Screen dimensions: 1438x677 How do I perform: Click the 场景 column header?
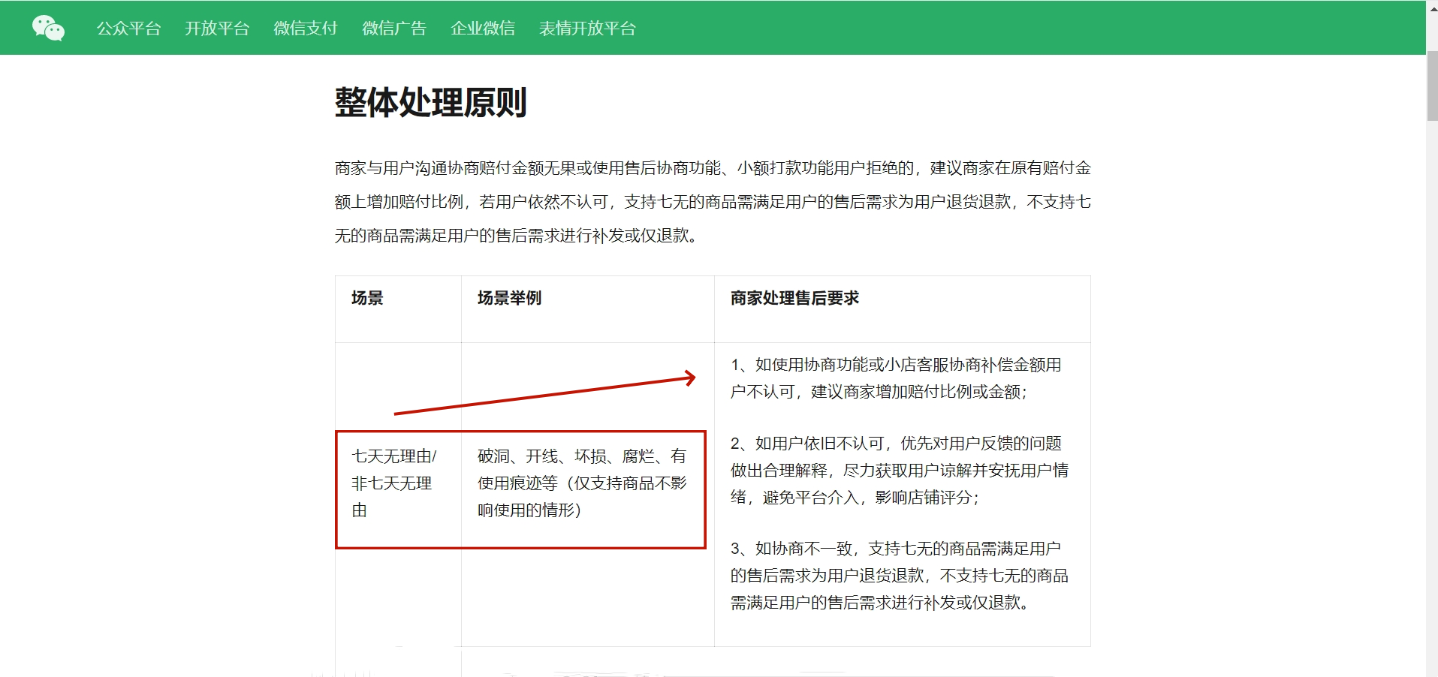tap(367, 298)
